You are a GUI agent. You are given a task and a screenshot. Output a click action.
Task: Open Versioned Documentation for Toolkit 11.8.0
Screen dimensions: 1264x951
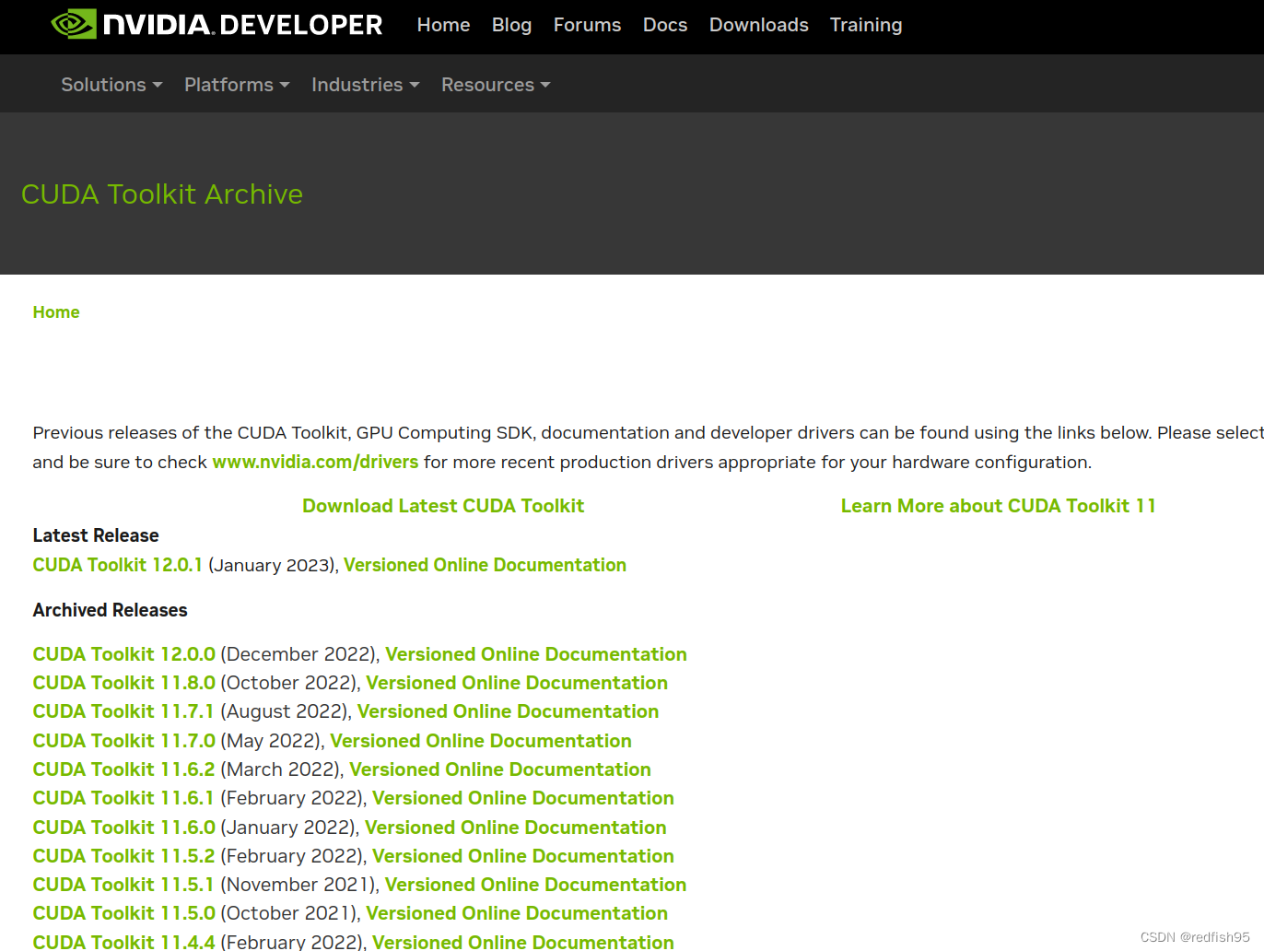point(517,683)
